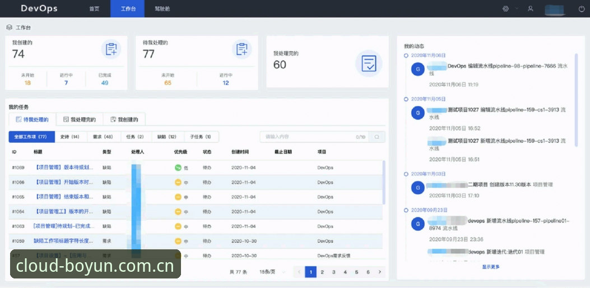Image resolution: width=590 pixels, height=288 pixels.
Task: Click the 创建时间 column header
Action: coord(240,152)
